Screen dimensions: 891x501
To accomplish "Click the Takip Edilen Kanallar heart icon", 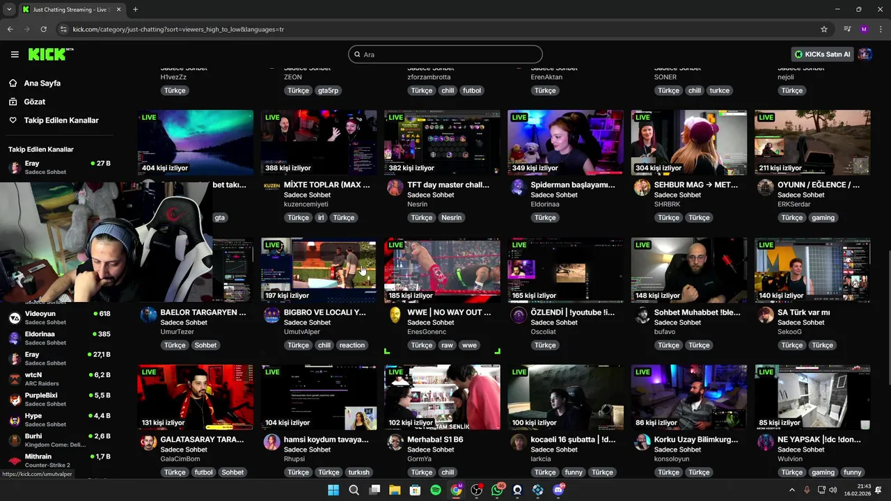I will 13,120.
